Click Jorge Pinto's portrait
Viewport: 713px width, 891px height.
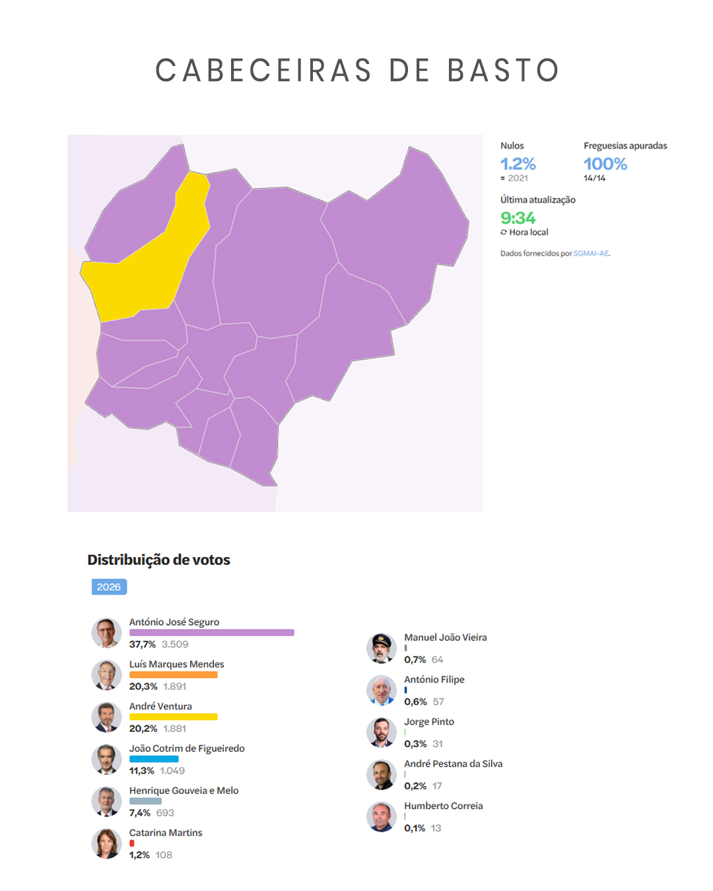[382, 733]
